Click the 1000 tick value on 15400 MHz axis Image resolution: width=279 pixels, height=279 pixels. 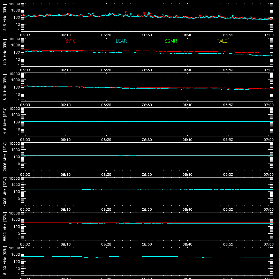tap(16, 255)
